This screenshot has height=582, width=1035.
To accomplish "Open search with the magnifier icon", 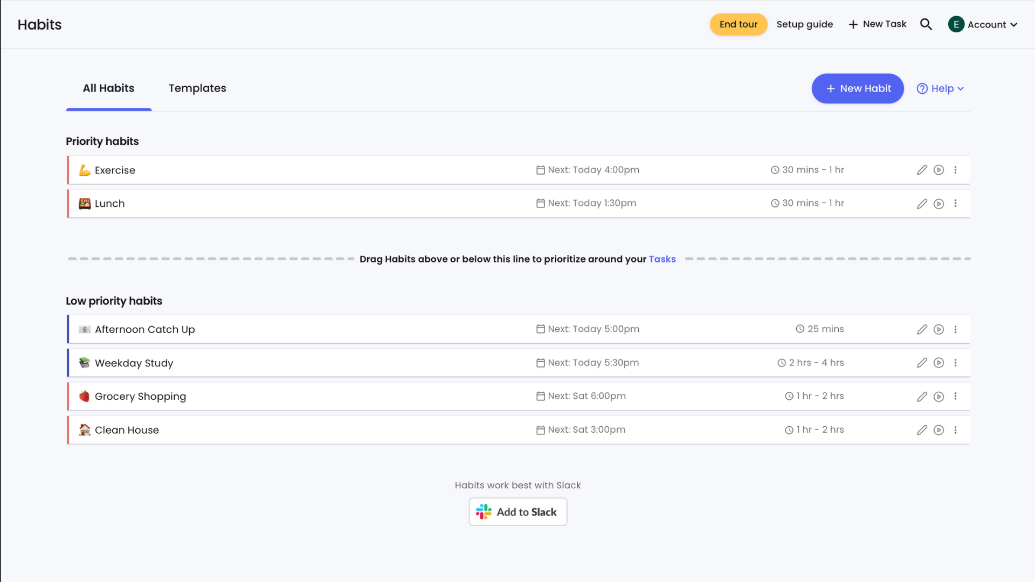I will [x=926, y=24].
